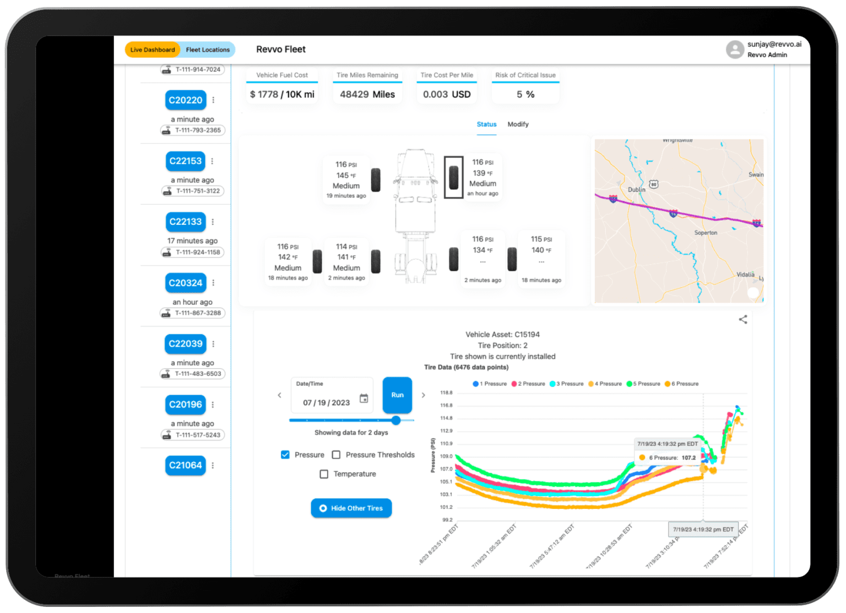This screenshot has height=613, width=846.
Task: Click sunjay@revvo.ai account name
Action: click(x=774, y=44)
